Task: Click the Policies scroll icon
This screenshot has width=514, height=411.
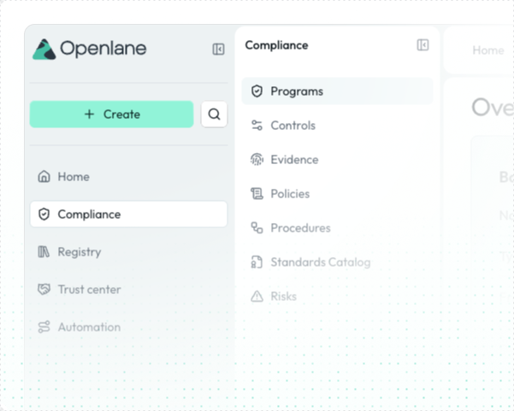Action: (257, 194)
